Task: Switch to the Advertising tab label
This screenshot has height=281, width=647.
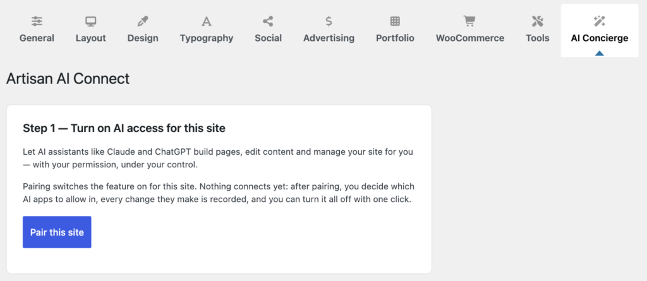Action: (329, 39)
